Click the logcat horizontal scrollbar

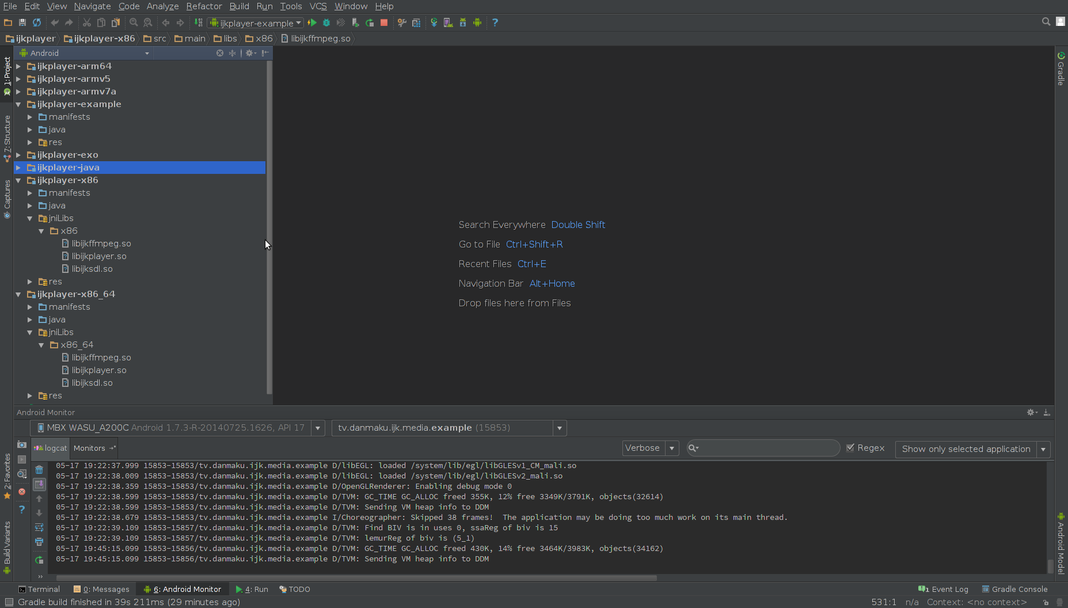[x=356, y=577]
